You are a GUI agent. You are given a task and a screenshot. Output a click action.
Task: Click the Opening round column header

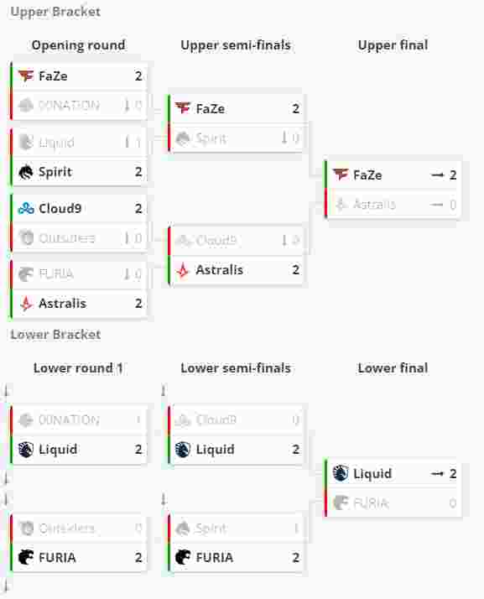coord(78,45)
